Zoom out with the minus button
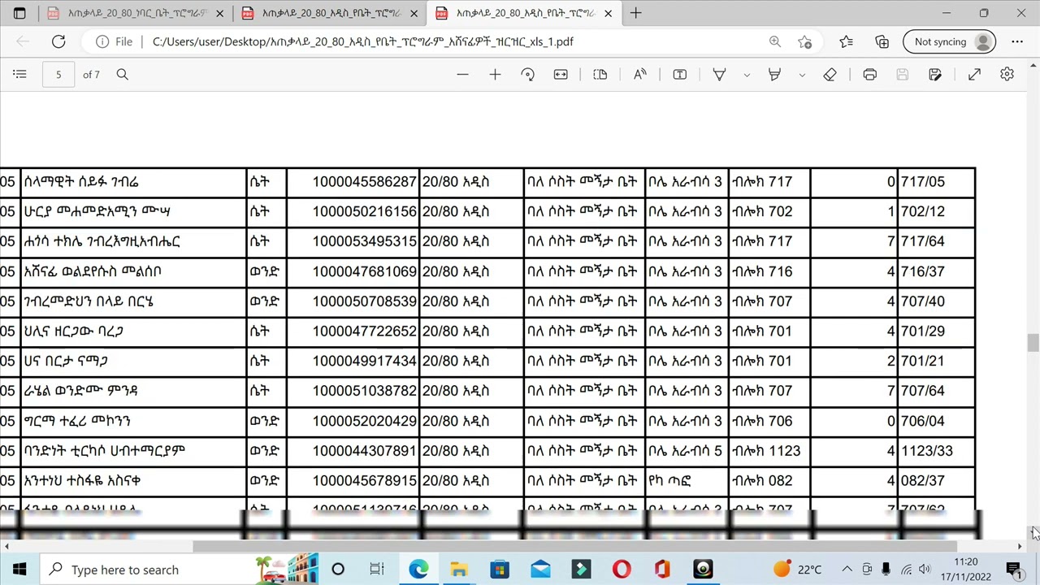 (x=462, y=75)
